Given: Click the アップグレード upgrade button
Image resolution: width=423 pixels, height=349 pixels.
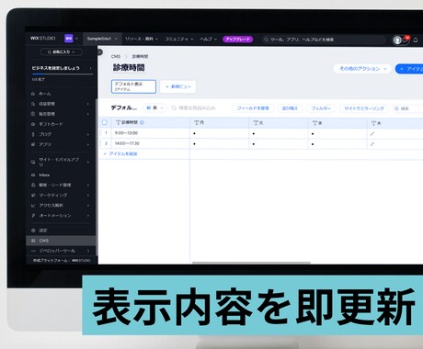Looking at the screenshot, I should (238, 39).
